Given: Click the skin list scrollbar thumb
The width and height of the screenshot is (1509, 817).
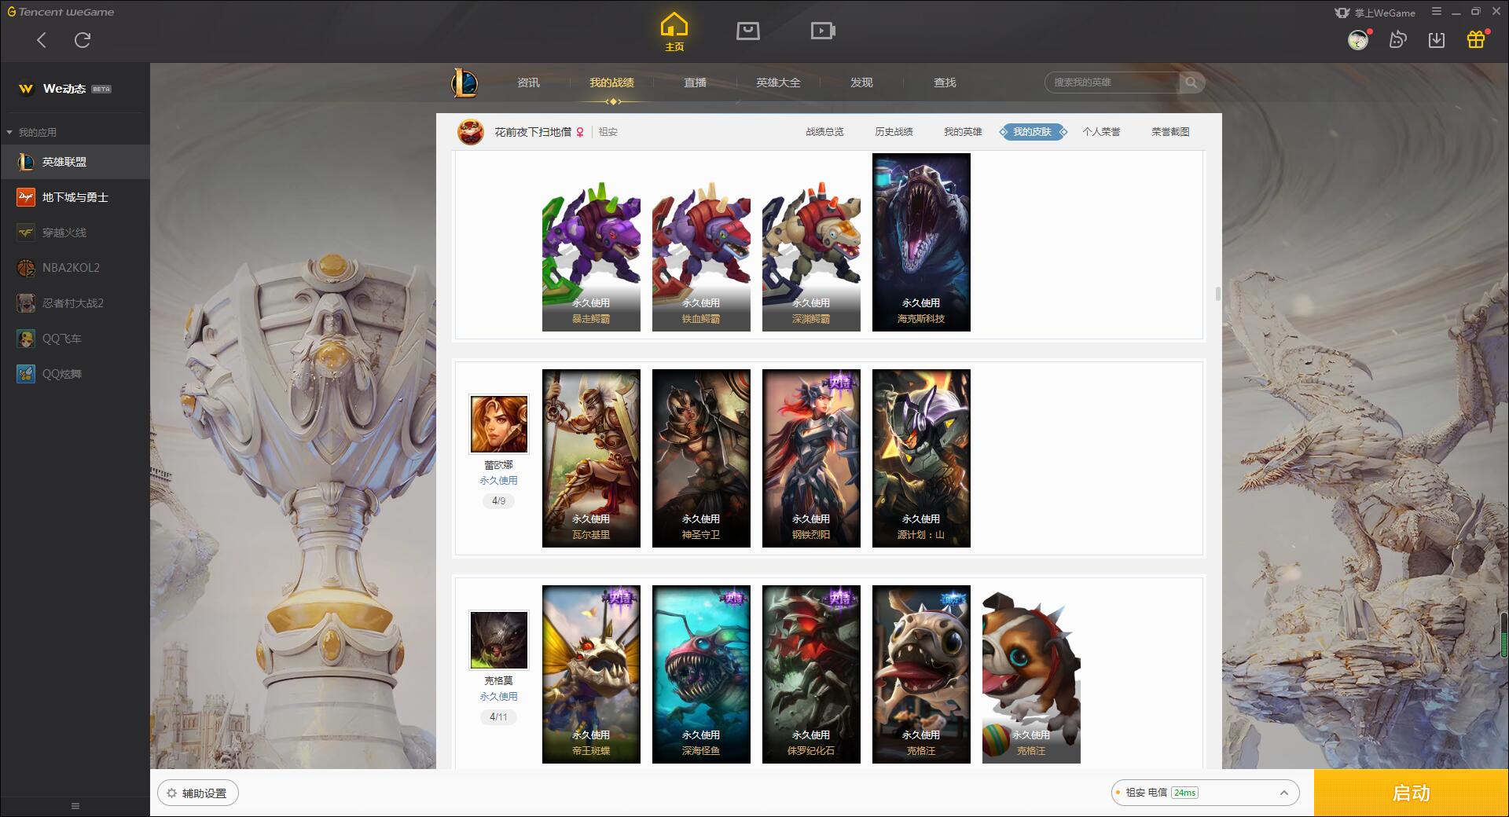Looking at the screenshot, I should click(1217, 294).
